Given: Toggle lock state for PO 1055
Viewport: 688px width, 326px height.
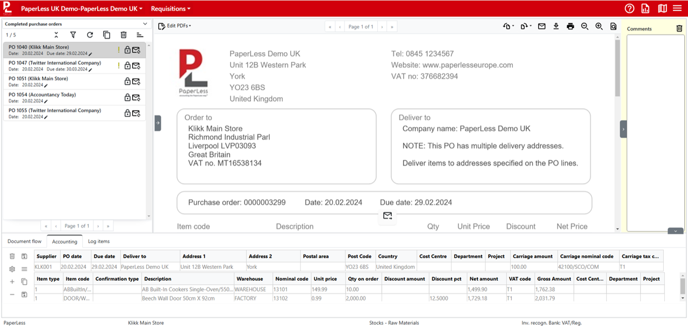Looking at the screenshot, I should tap(126, 113).
